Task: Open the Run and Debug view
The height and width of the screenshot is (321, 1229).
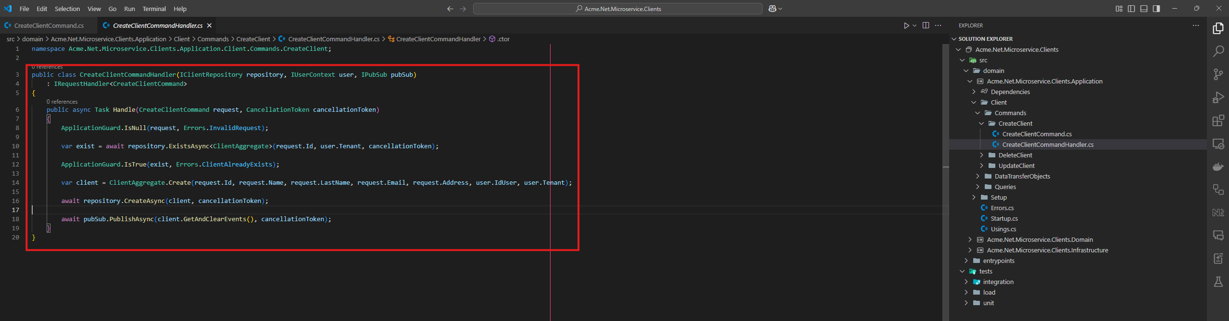Action: [1218, 97]
